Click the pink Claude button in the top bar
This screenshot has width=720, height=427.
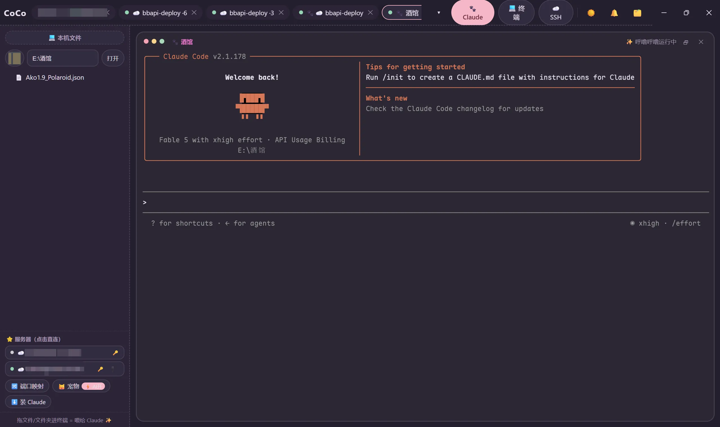click(472, 13)
